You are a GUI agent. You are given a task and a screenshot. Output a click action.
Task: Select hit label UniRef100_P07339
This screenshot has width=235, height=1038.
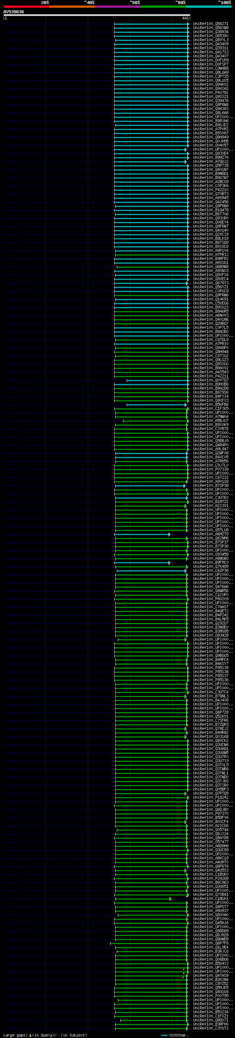(210, 469)
